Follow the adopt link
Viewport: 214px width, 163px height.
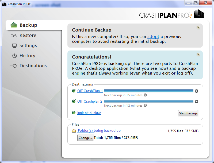pos(153,37)
